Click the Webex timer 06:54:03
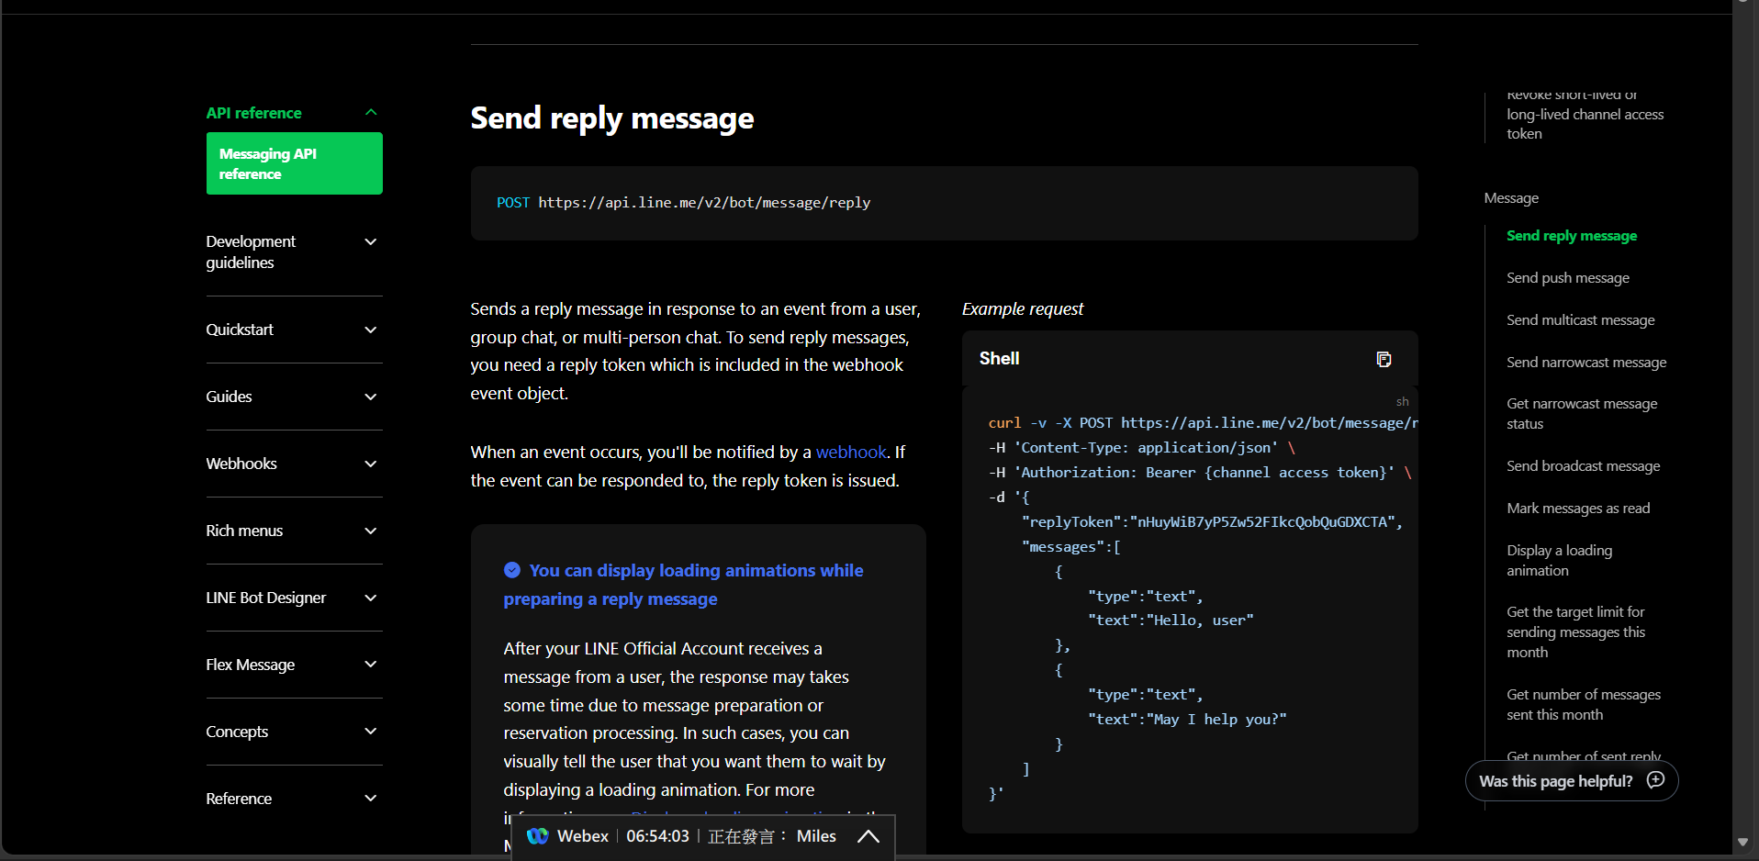The width and height of the screenshot is (1759, 861). (657, 836)
